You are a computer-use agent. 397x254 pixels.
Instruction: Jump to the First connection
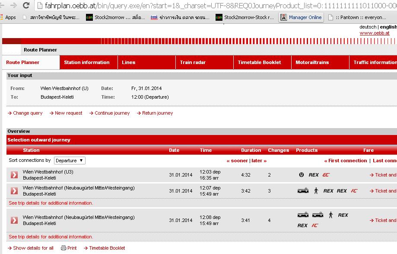pos(345,161)
